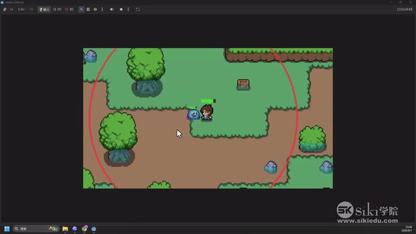Click the brown-haired player character
The height and width of the screenshot is (234, 416).
pos(207,112)
